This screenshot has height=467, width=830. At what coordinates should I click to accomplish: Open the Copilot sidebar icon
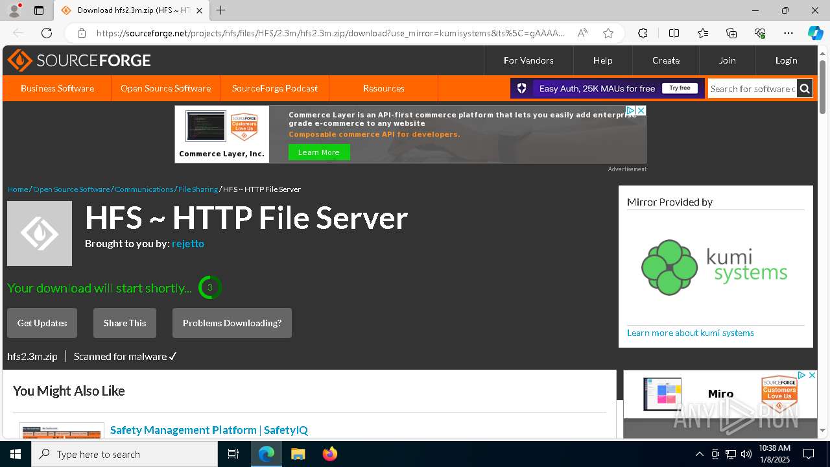(x=815, y=33)
